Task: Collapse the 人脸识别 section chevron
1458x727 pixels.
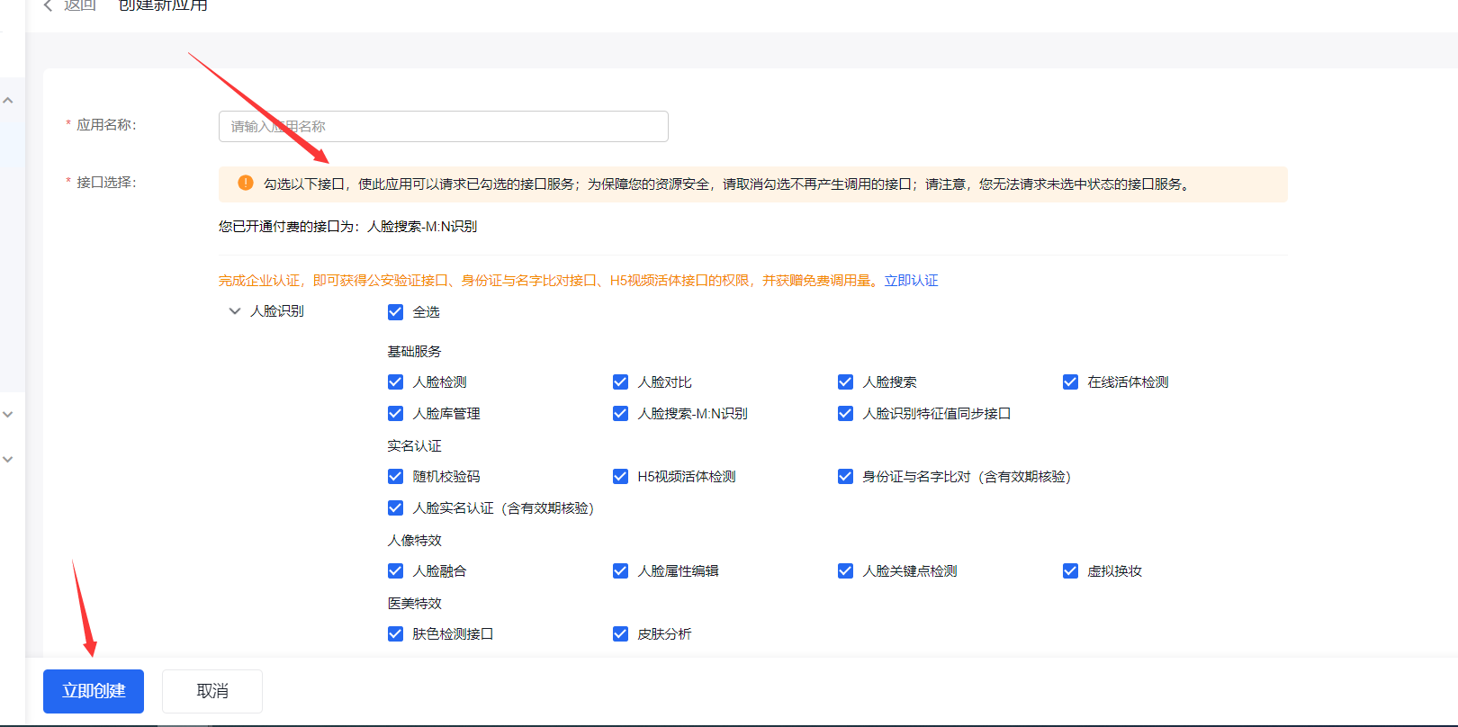Action: click(x=235, y=311)
